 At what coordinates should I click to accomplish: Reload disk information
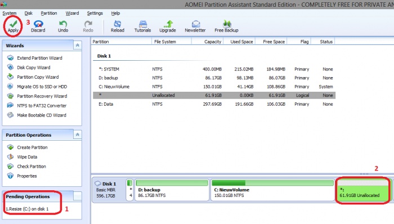coord(118,26)
